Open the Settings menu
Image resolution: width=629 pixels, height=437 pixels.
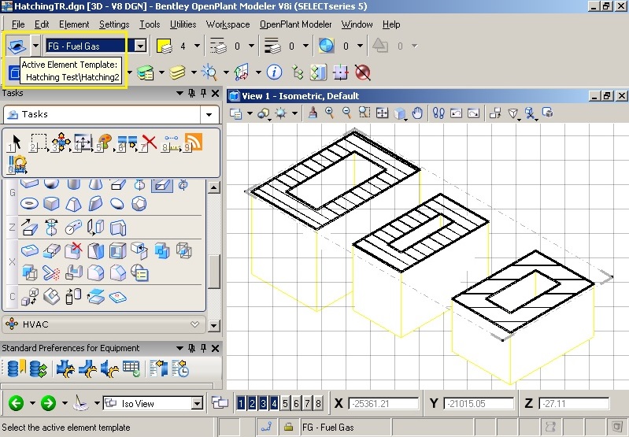coord(114,24)
